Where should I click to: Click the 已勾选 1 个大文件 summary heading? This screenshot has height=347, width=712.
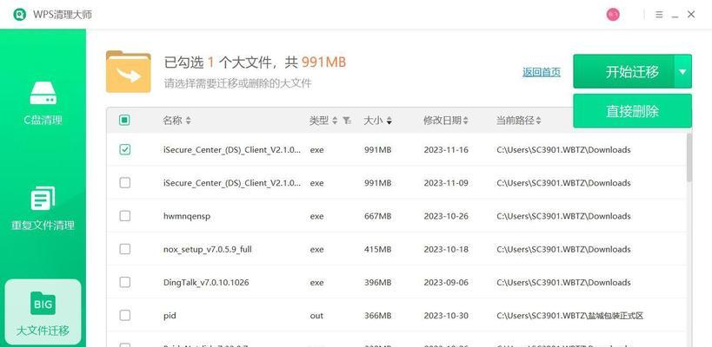point(256,62)
